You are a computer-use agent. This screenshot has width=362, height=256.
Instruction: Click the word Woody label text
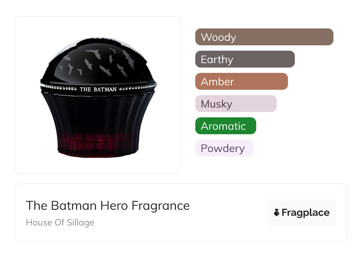click(218, 37)
